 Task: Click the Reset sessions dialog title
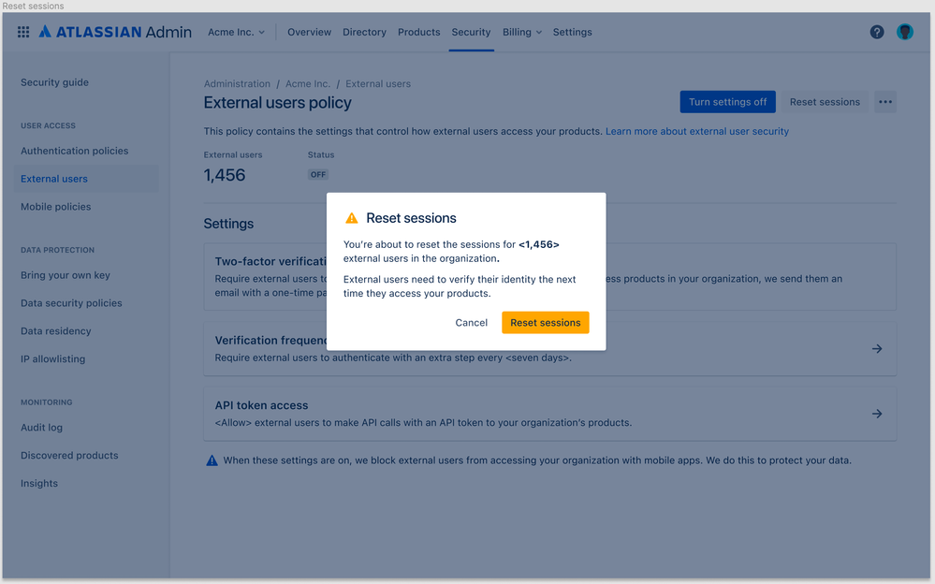pos(411,218)
